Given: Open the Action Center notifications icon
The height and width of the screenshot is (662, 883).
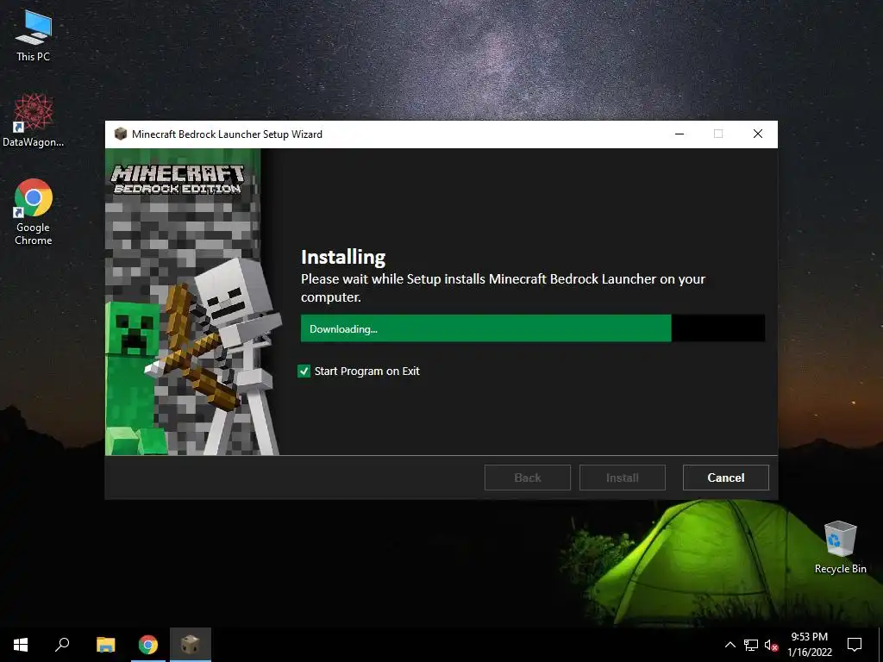Looking at the screenshot, I should [x=855, y=645].
